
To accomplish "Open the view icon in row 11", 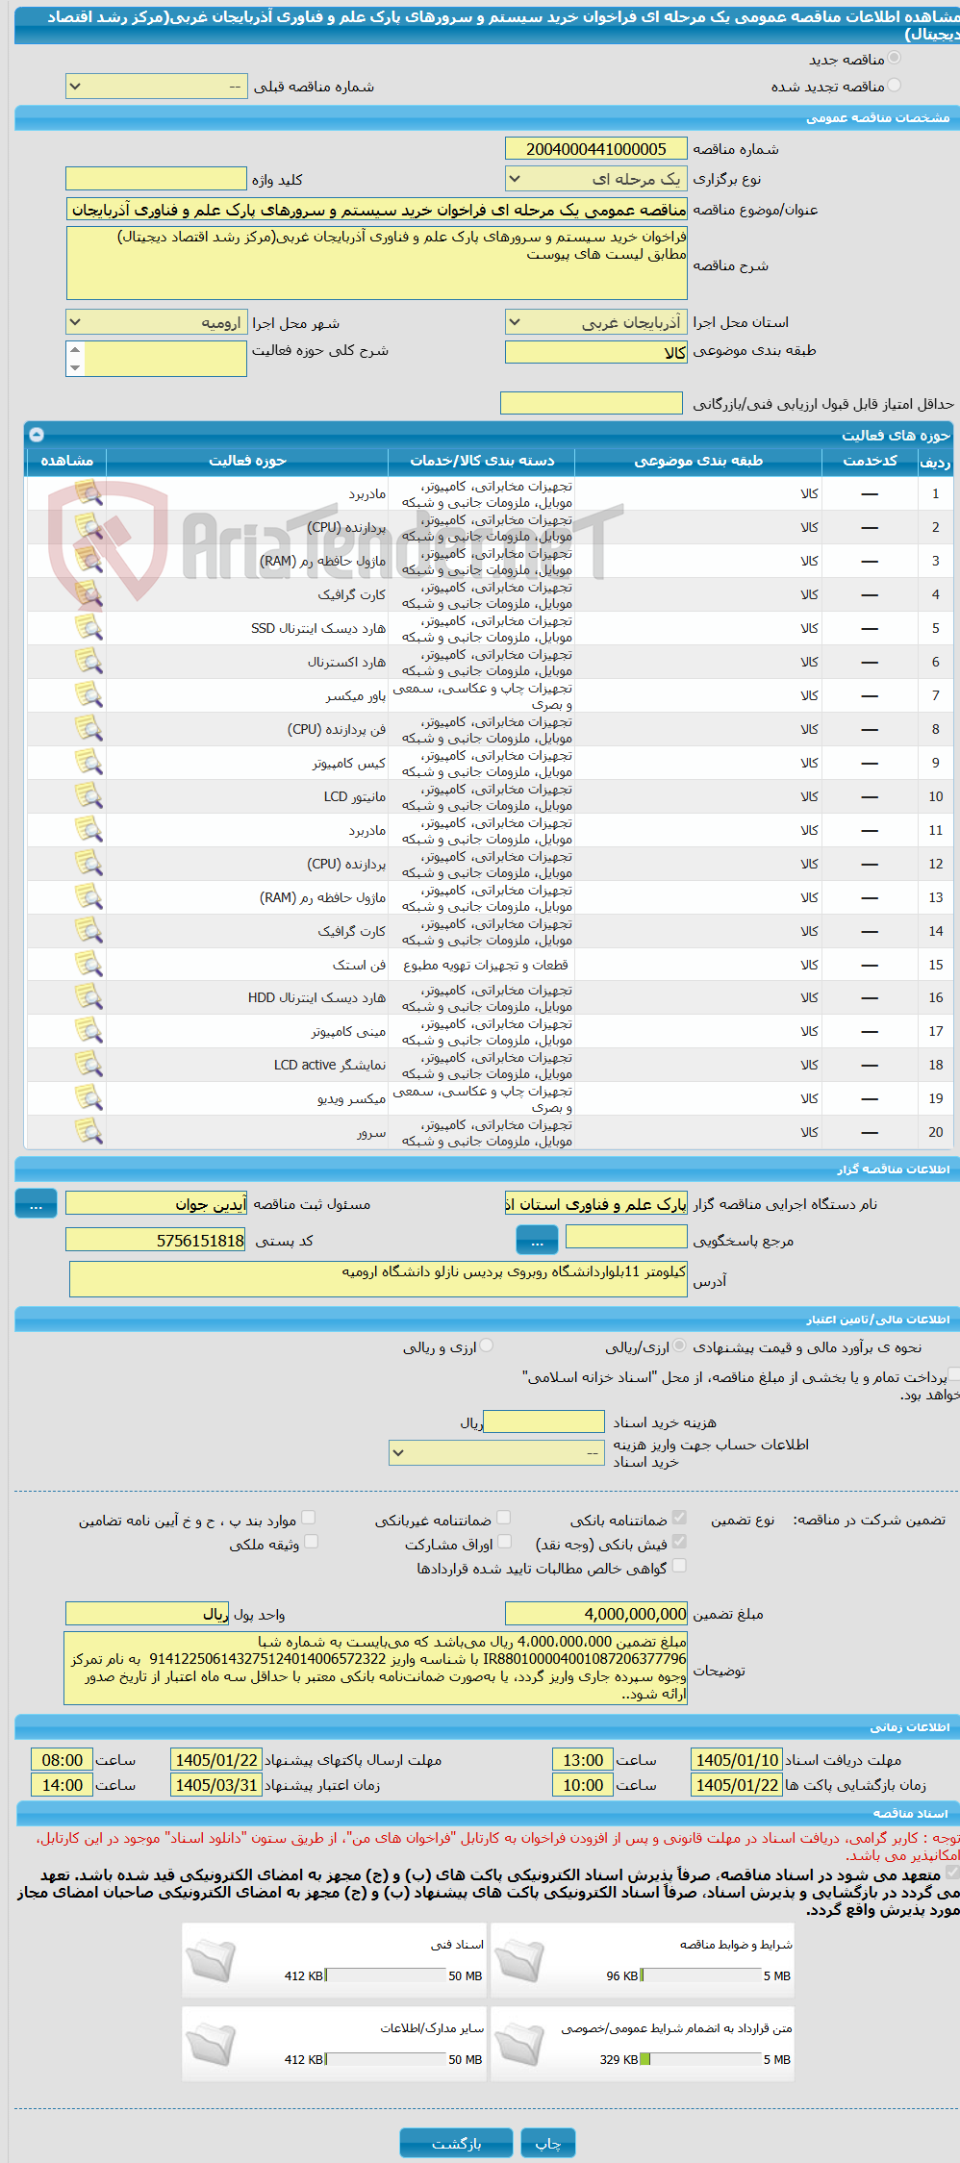I will (x=88, y=830).
